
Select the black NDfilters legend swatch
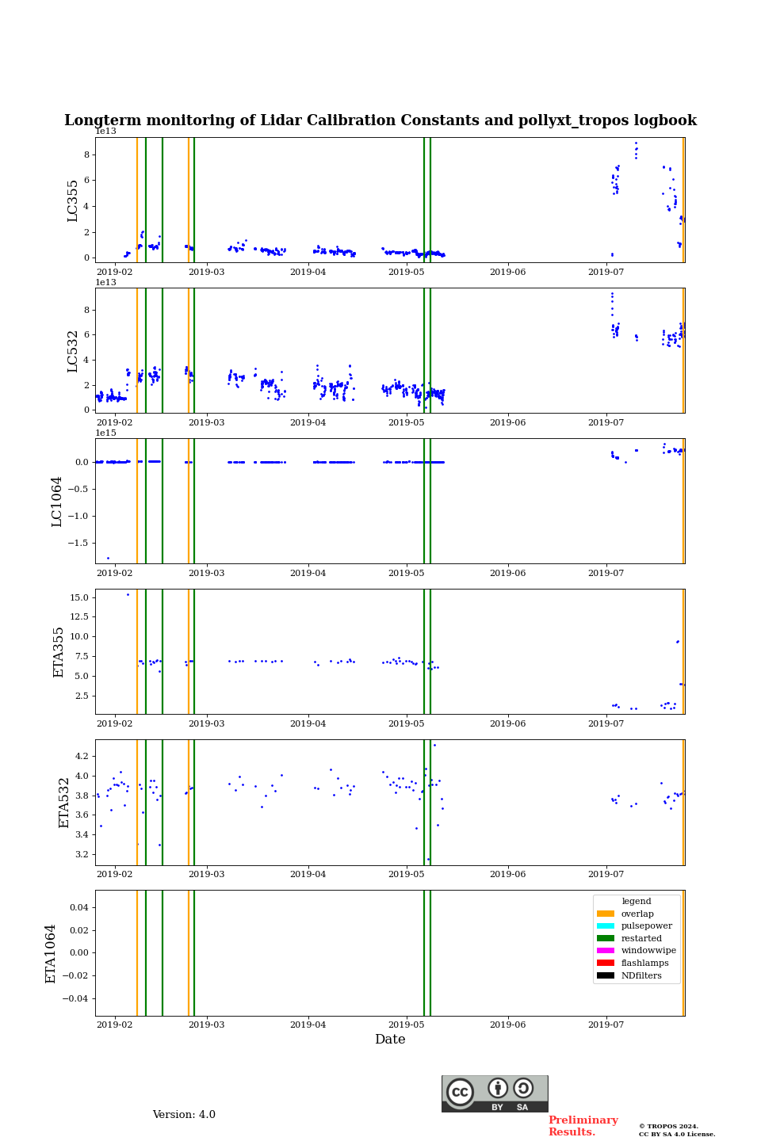pyautogui.click(x=606, y=975)
